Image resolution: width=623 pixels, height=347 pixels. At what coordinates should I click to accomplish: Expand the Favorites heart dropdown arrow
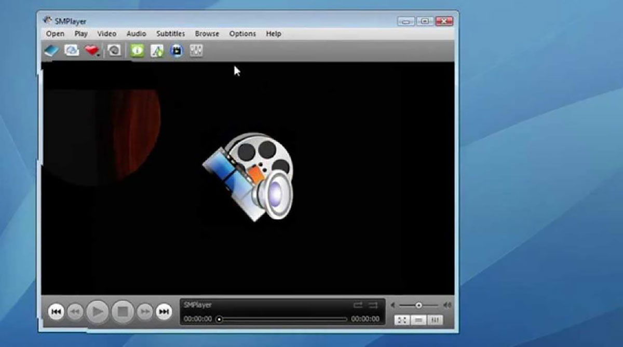pos(99,55)
